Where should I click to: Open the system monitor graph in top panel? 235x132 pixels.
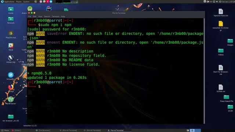tap(67, 1)
